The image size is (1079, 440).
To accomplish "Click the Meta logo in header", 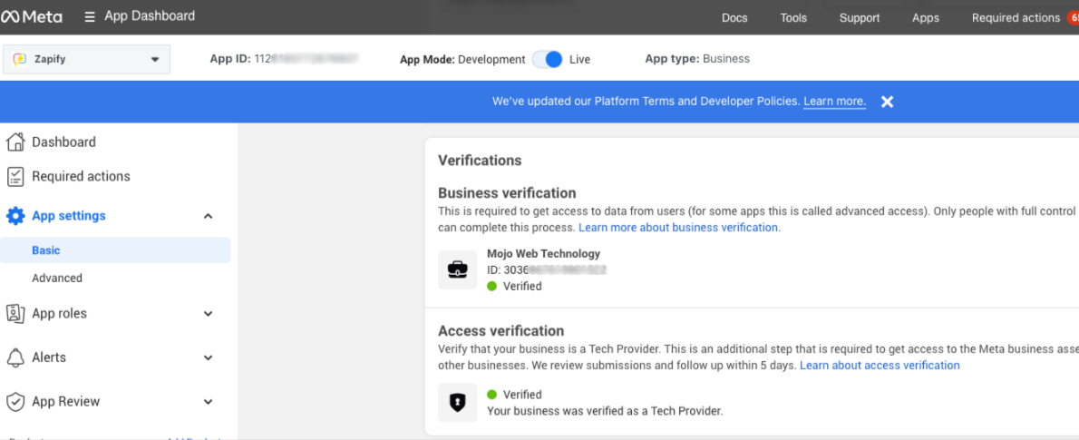I will [32, 16].
